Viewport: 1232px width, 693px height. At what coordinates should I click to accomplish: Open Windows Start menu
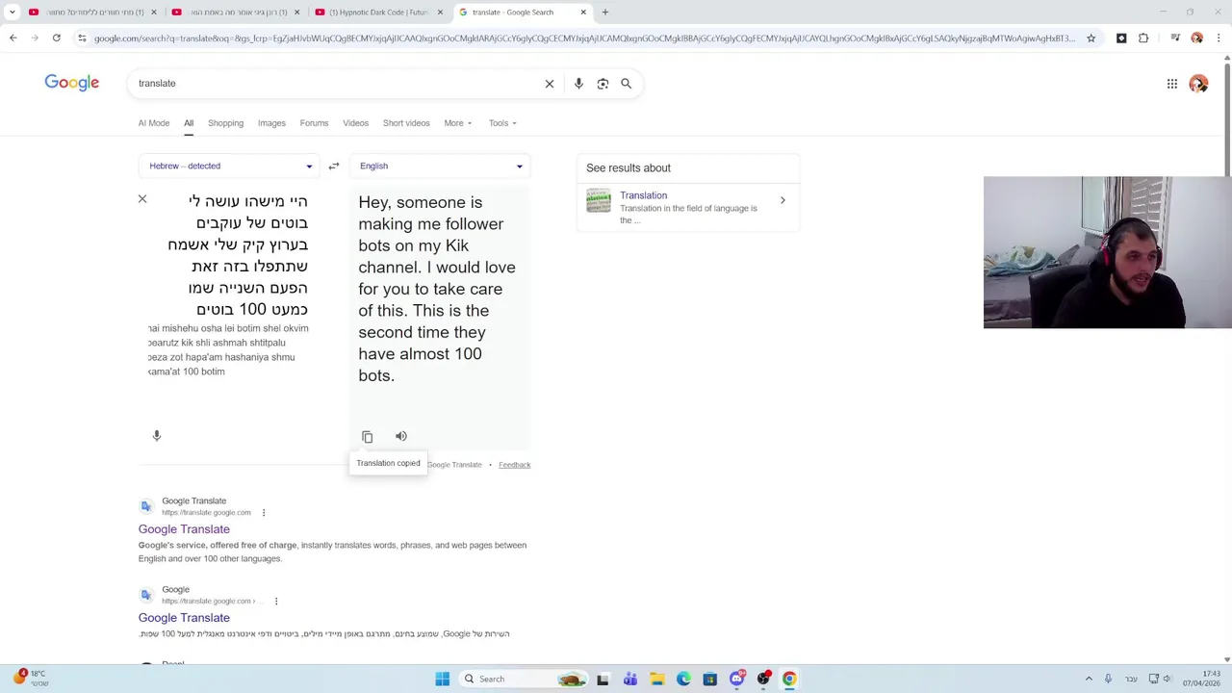[x=442, y=680]
